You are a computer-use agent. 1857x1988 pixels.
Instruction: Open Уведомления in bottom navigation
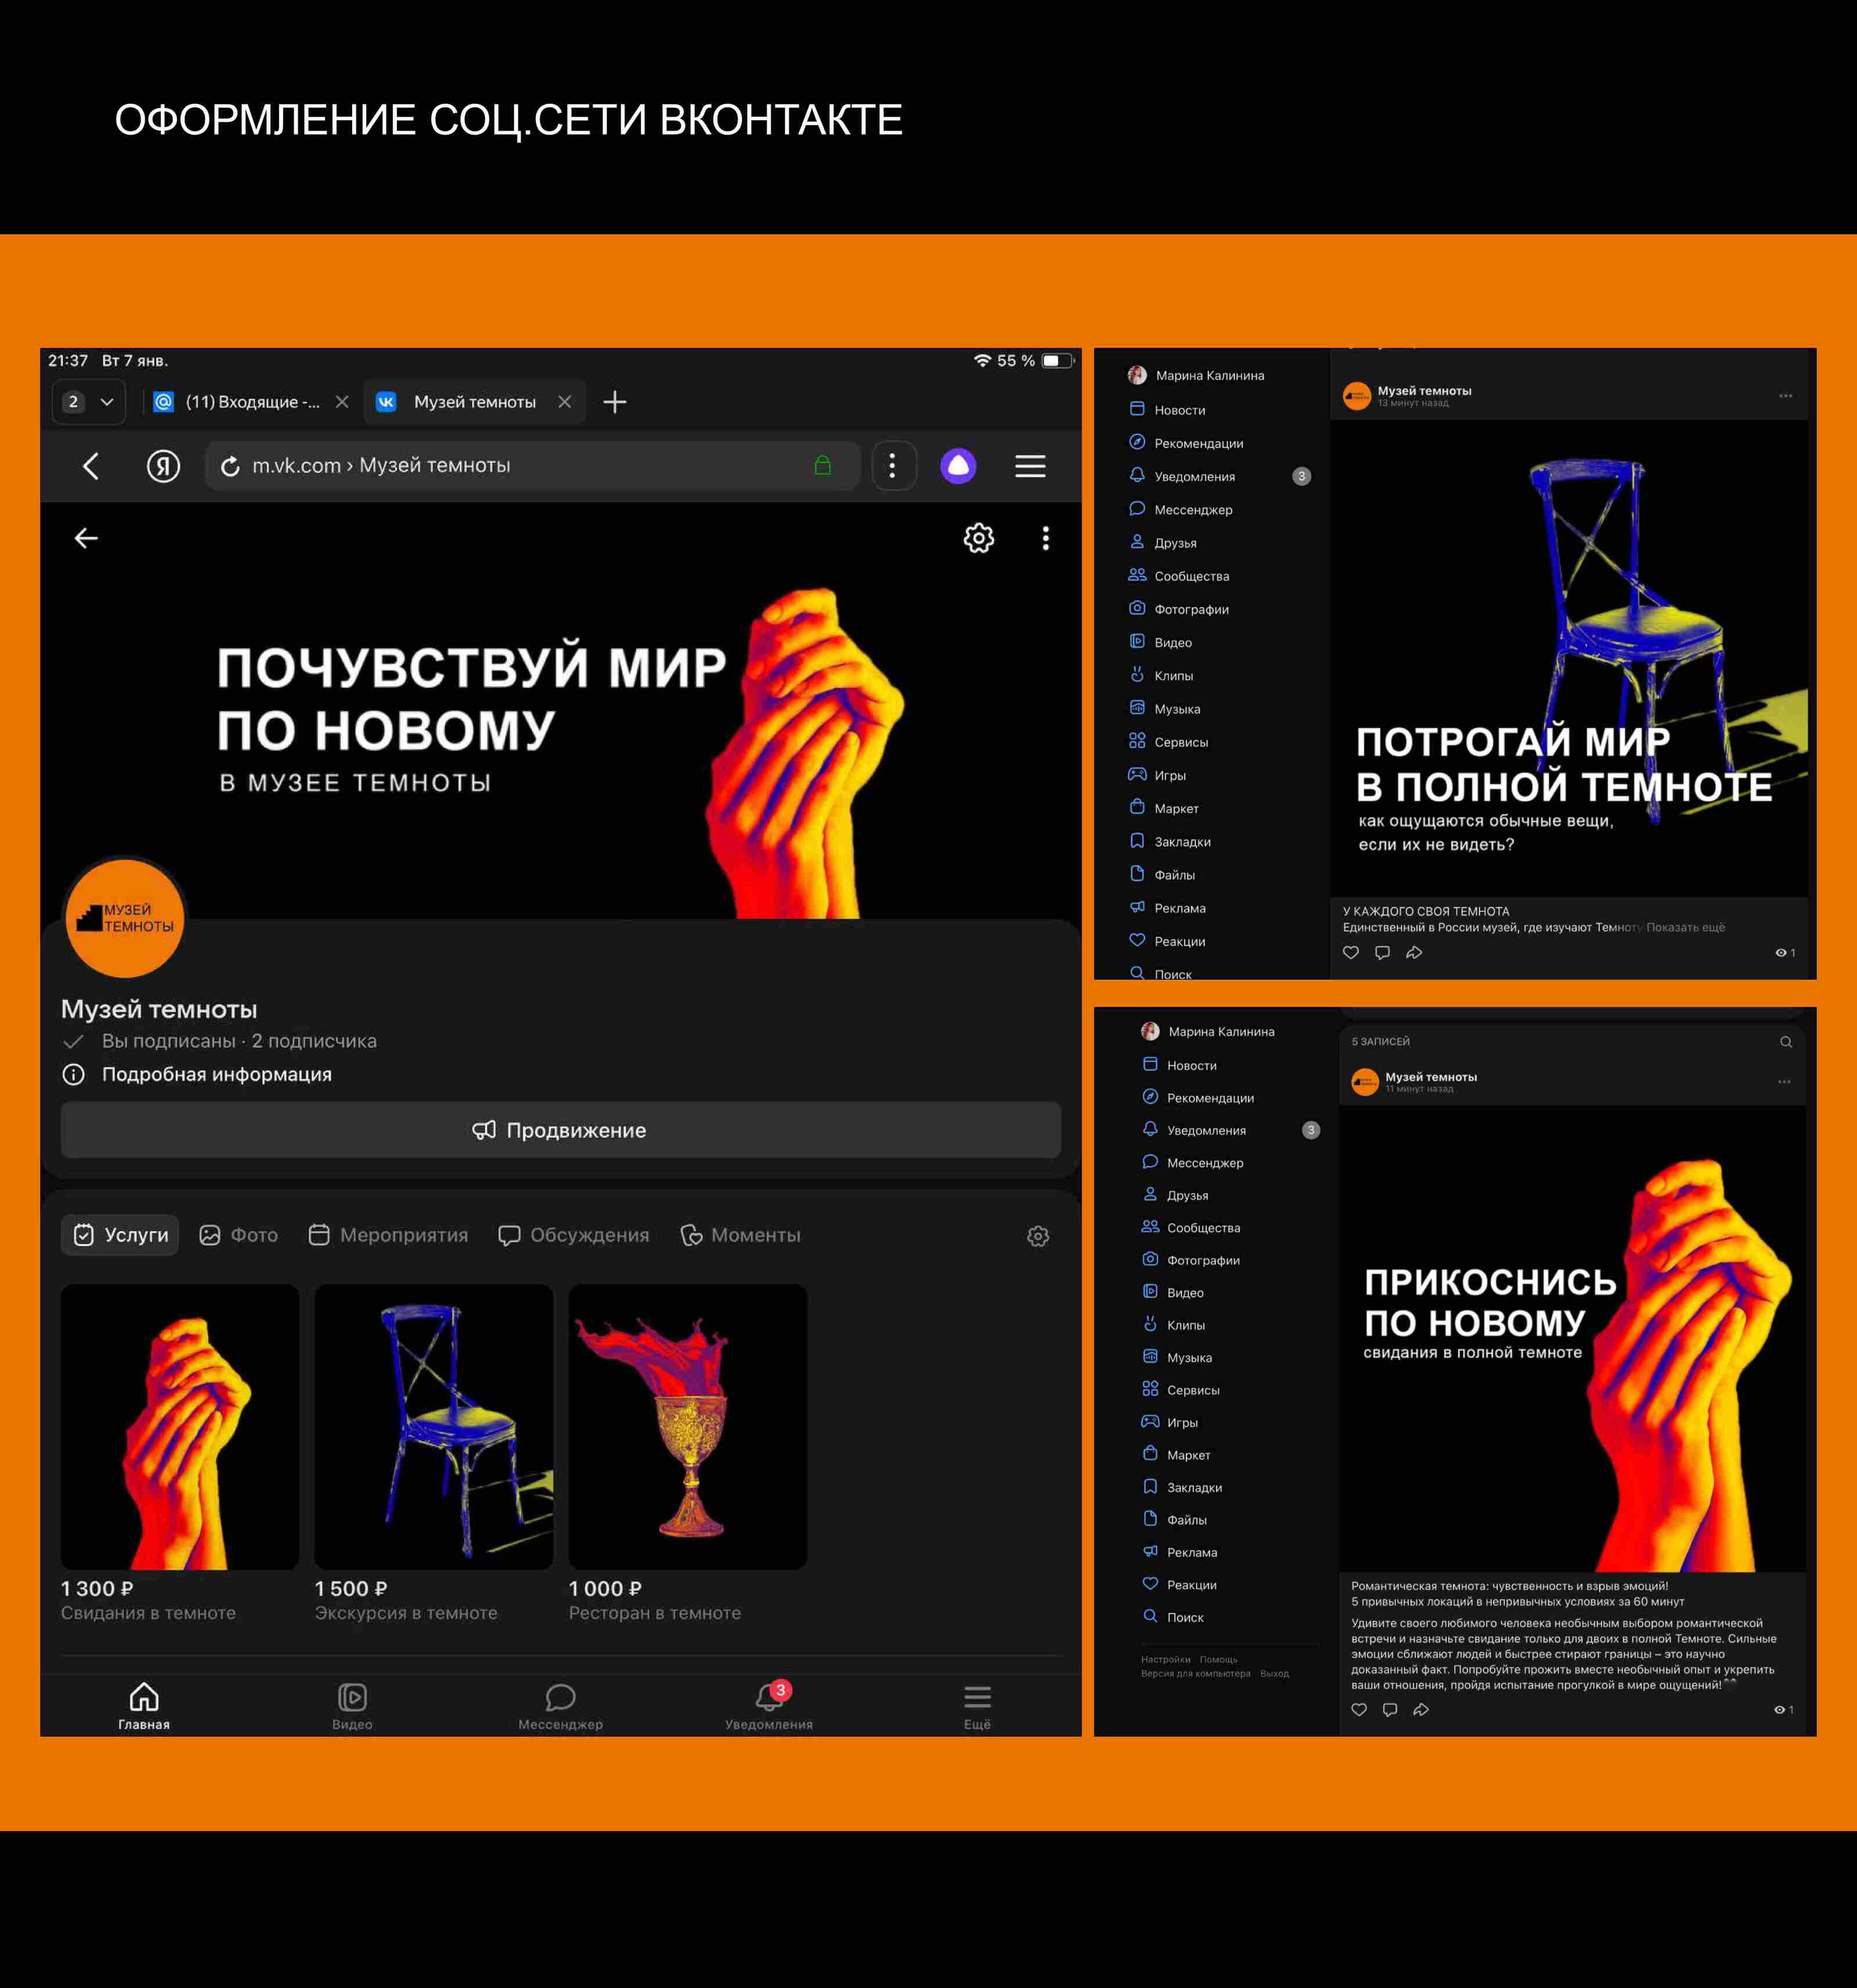point(768,1705)
